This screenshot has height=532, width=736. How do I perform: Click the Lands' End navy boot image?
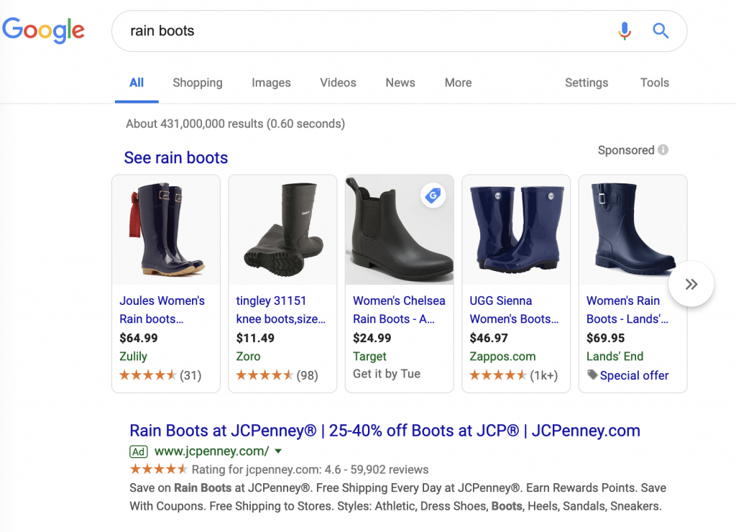tap(632, 230)
